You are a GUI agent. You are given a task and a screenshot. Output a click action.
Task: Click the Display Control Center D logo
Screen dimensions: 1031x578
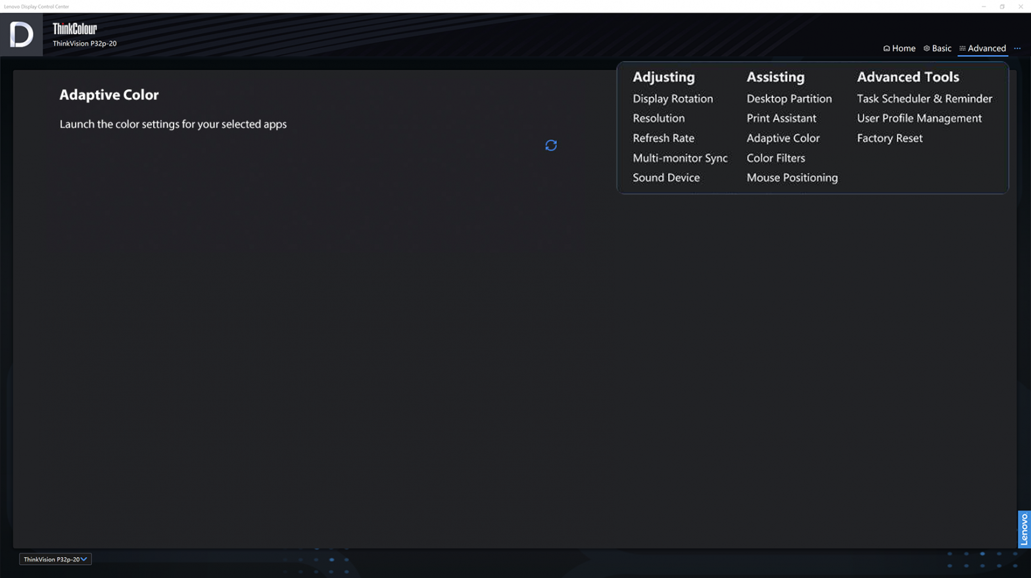(x=21, y=34)
